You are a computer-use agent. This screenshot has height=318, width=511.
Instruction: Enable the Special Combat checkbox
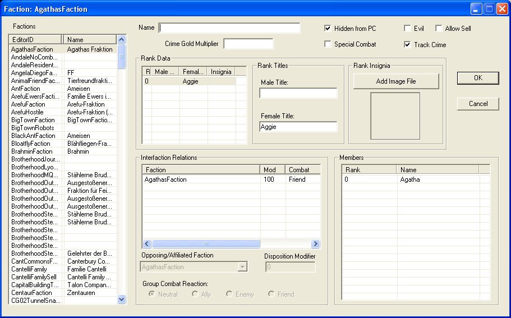[328, 44]
